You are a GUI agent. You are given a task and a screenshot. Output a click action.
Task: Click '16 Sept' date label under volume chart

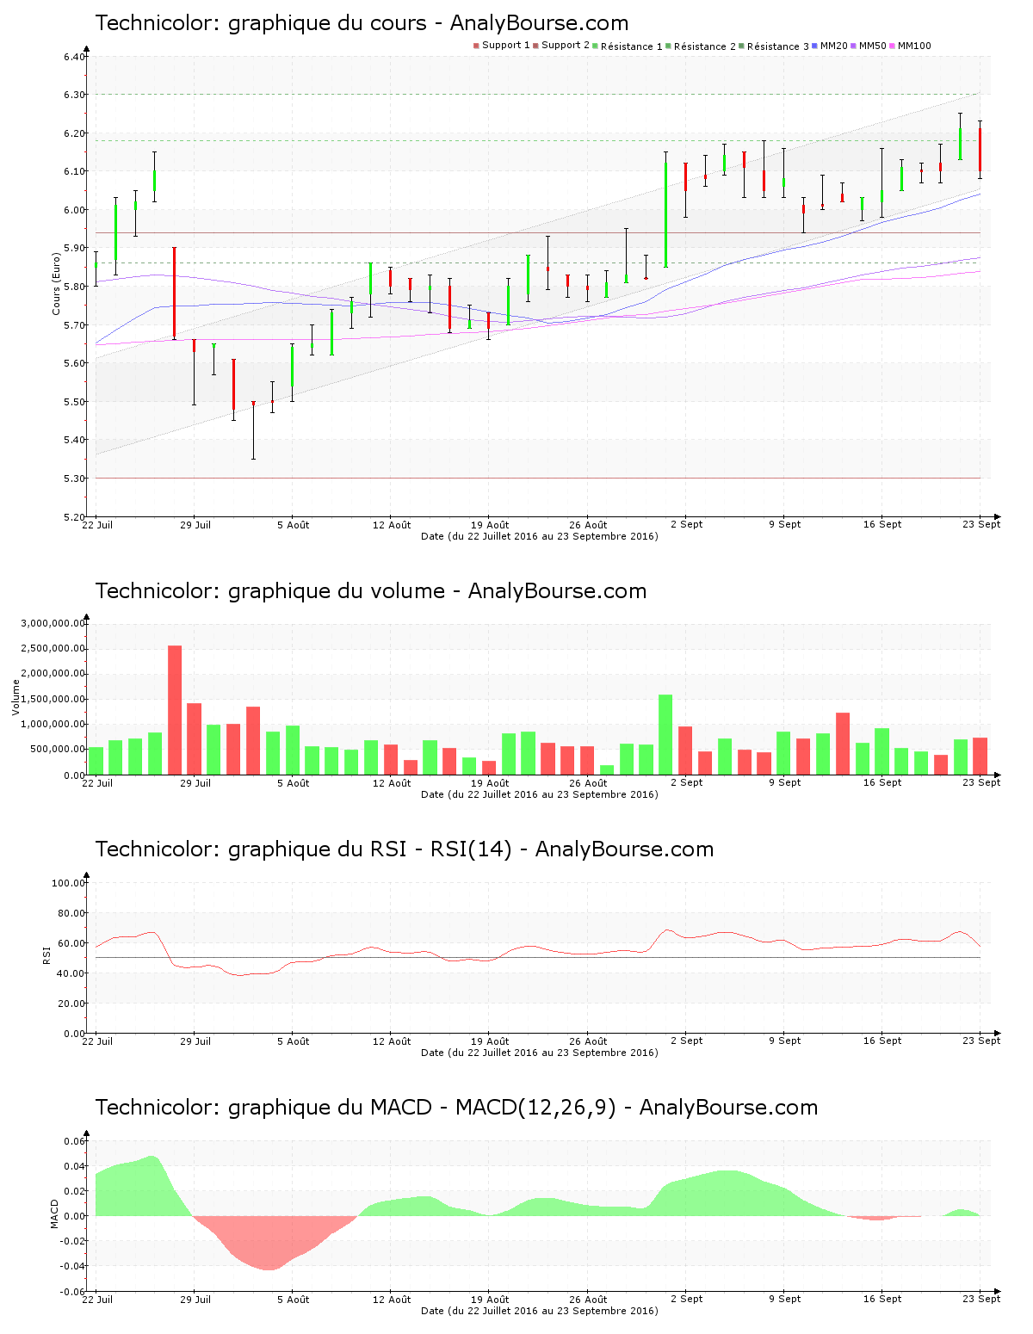882,783
